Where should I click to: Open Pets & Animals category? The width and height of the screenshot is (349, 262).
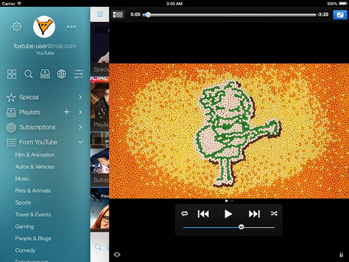pyautogui.click(x=33, y=191)
